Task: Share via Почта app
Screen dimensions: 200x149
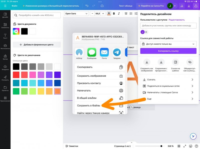Action: click(x=104, y=53)
